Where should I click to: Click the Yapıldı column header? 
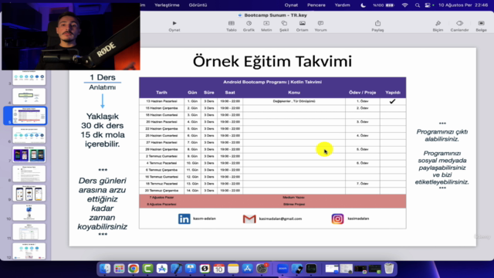click(x=393, y=93)
